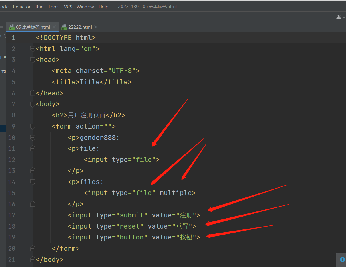Image resolution: width=346 pixels, height=267 pixels.
Task: Switch to the 22222.html editor tab
Action: coord(79,27)
